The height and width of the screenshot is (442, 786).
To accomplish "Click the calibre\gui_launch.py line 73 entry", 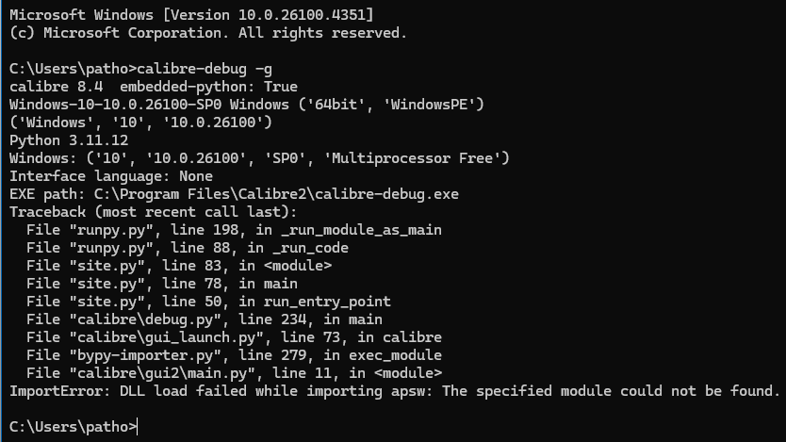I will 234,337.
